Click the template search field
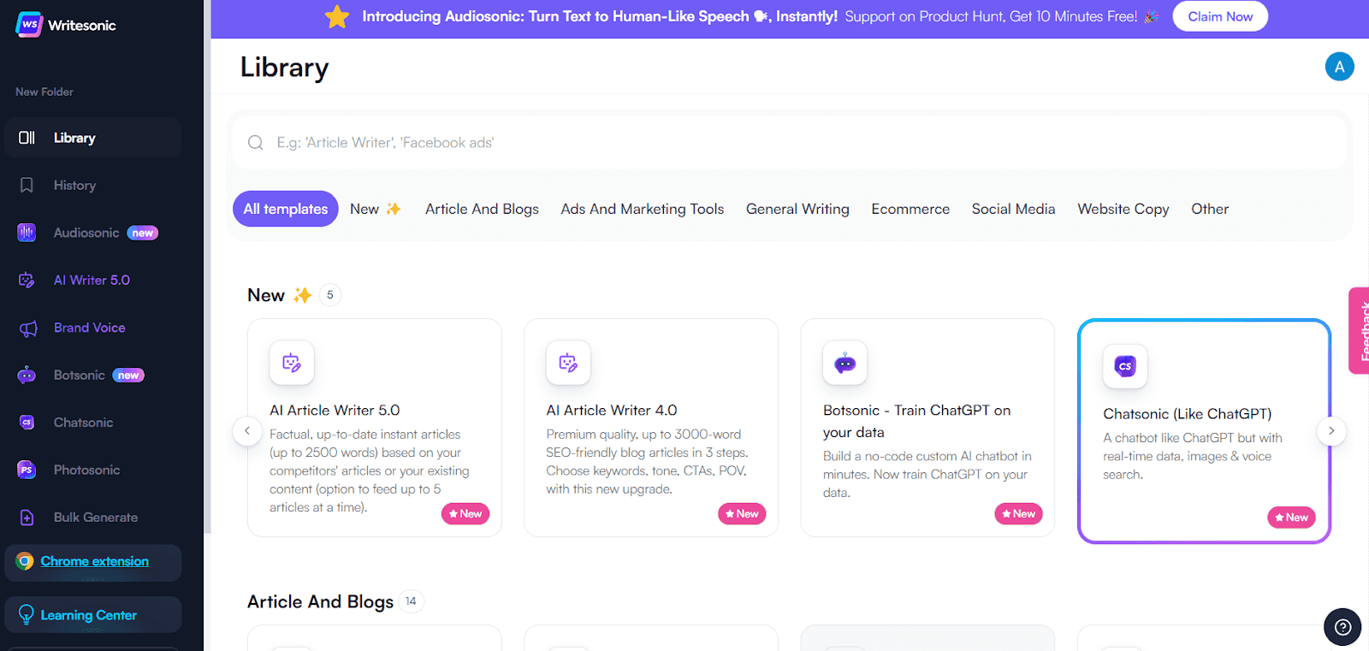The height and width of the screenshot is (651, 1369). pyautogui.click(x=787, y=143)
